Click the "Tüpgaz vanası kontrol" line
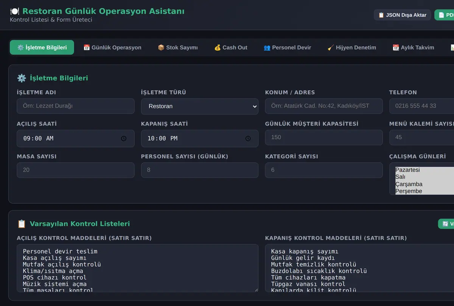Image resolution: width=454 pixels, height=306 pixels. pyautogui.click(x=308, y=284)
